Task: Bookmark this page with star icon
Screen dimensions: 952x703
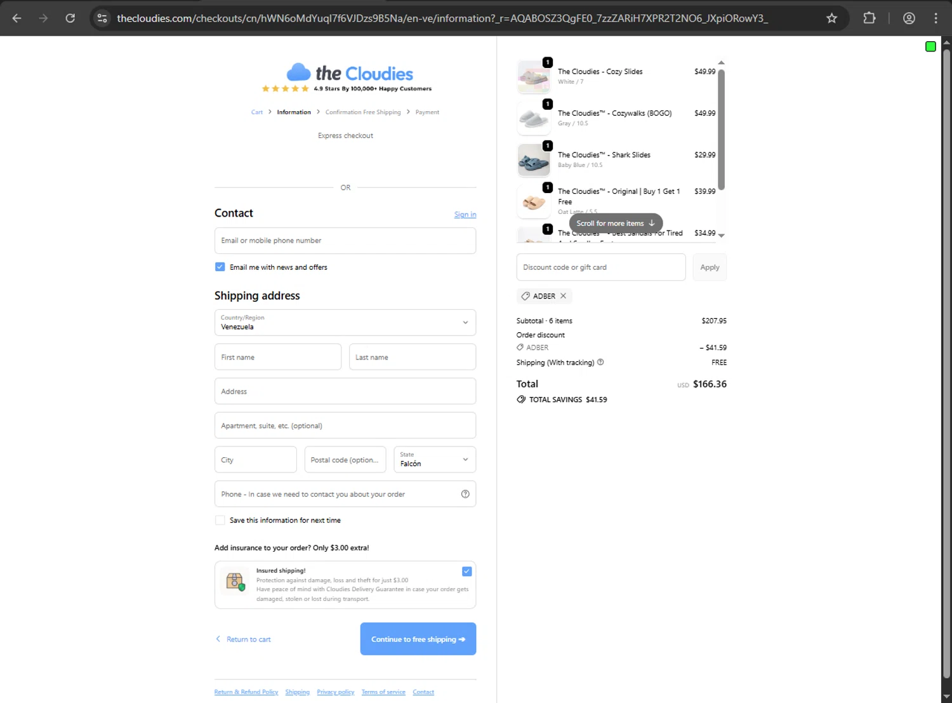Action: point(831,18)
